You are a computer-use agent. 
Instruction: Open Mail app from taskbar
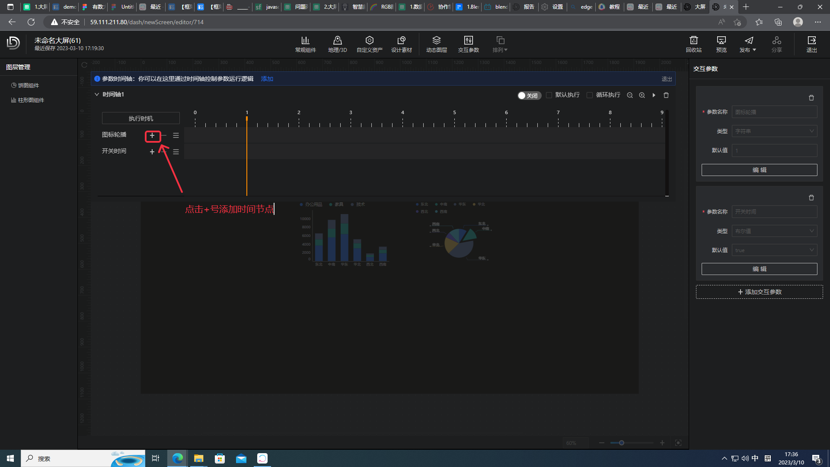click(241, 458)
